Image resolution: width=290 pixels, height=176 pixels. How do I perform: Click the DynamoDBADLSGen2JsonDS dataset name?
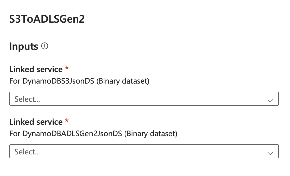(x=72, y=134)
